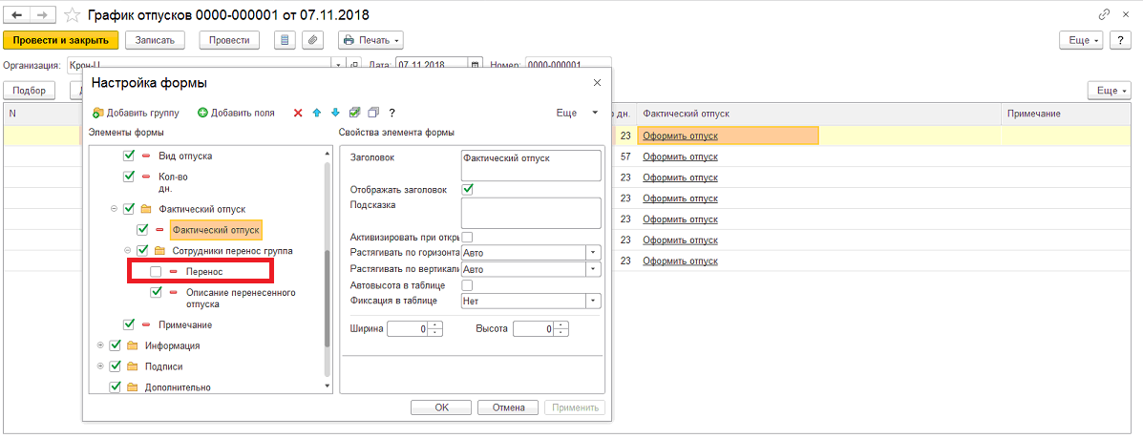This screenshot has width=1143, height=438.
Task: Toggle Отображать заголовок checkbox
Action: click(468, 190)
